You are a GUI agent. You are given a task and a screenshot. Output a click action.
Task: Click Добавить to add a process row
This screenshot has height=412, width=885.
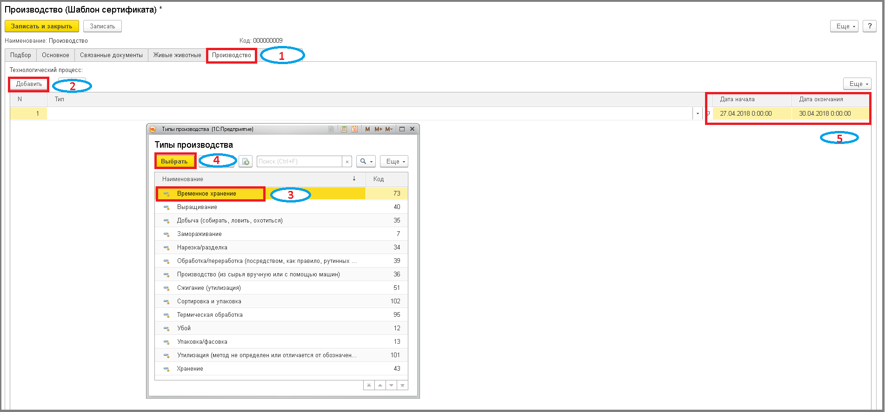29,84
